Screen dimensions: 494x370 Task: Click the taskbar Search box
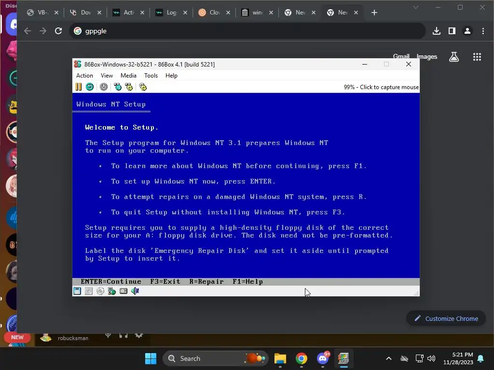[x=216, y=358]
